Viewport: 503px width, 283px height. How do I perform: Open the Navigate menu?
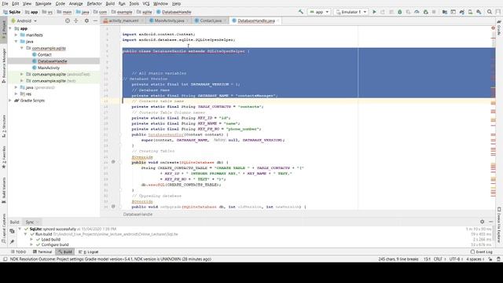point(43,3)
